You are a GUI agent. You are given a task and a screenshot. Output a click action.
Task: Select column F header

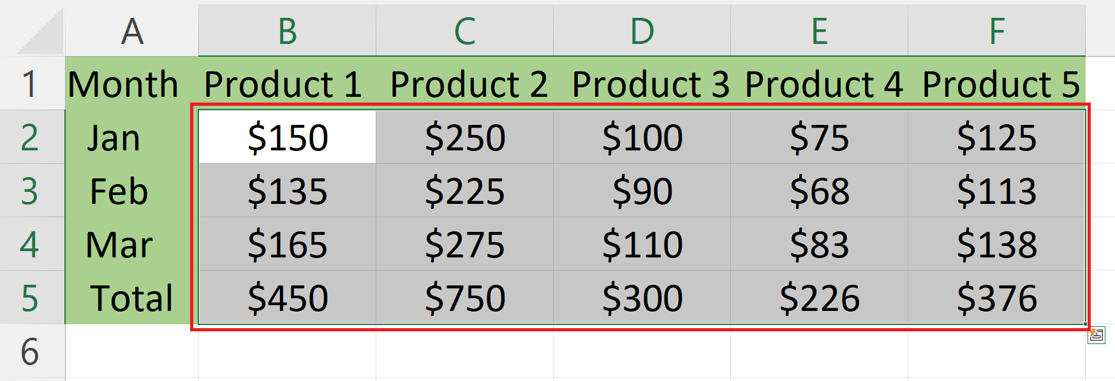tap(996, 31)
